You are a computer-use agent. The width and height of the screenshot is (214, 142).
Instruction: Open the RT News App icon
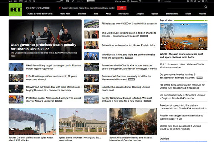[x=159, y=1]
